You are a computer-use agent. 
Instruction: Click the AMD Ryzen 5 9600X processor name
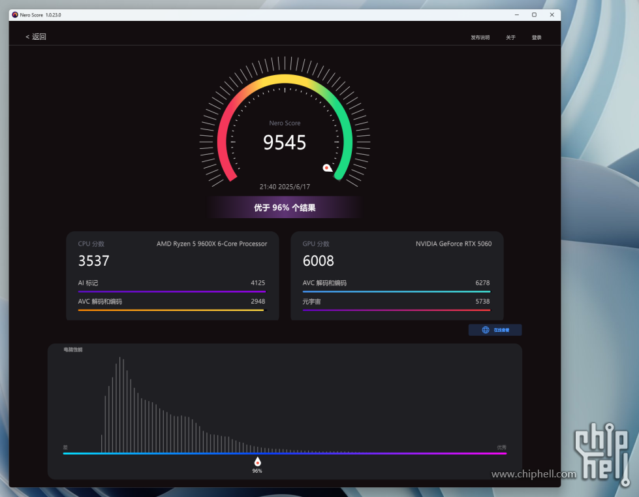click(x=212, y=244)
